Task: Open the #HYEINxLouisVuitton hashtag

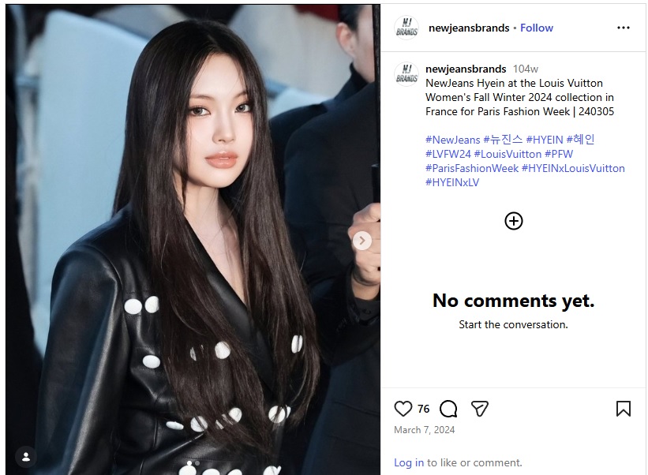Action: point(573,168)
